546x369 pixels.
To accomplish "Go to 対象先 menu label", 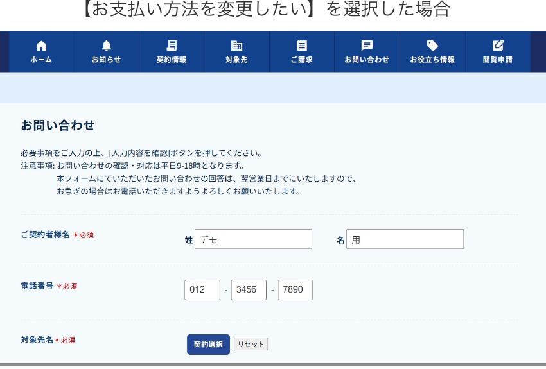I will (x=236, y=60).
